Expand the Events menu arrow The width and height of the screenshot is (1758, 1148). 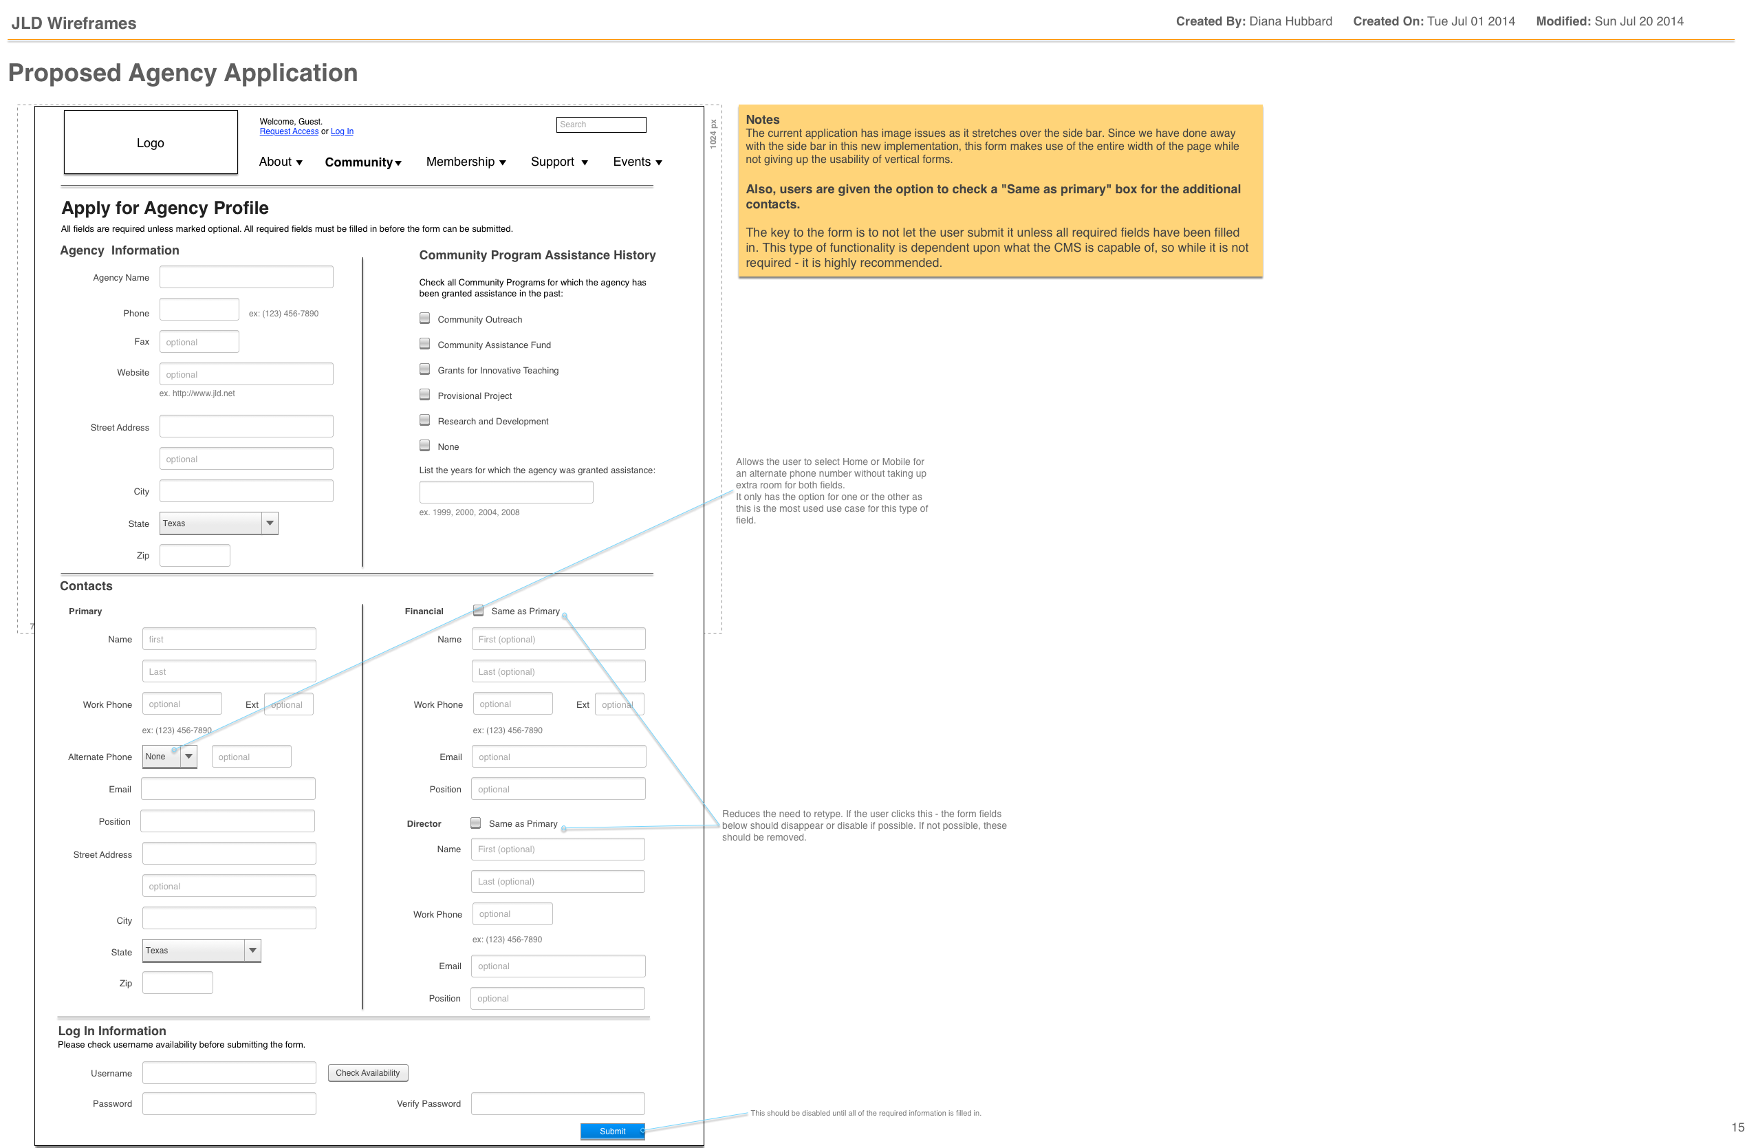click(x=659, y=162)
